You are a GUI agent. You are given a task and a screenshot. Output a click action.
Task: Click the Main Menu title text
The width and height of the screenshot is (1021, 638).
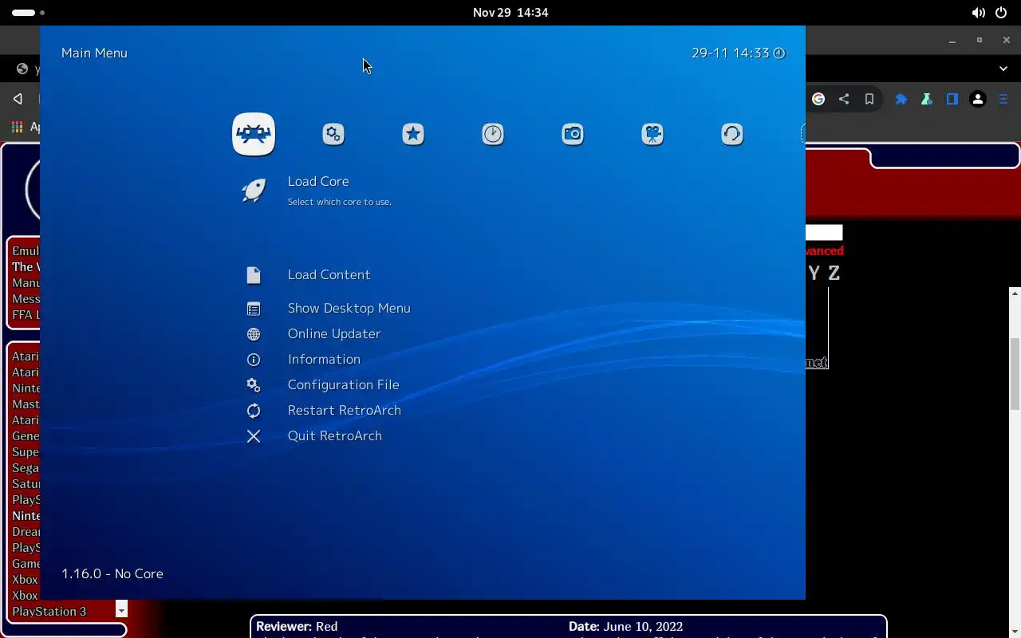[x=94, y=53]
